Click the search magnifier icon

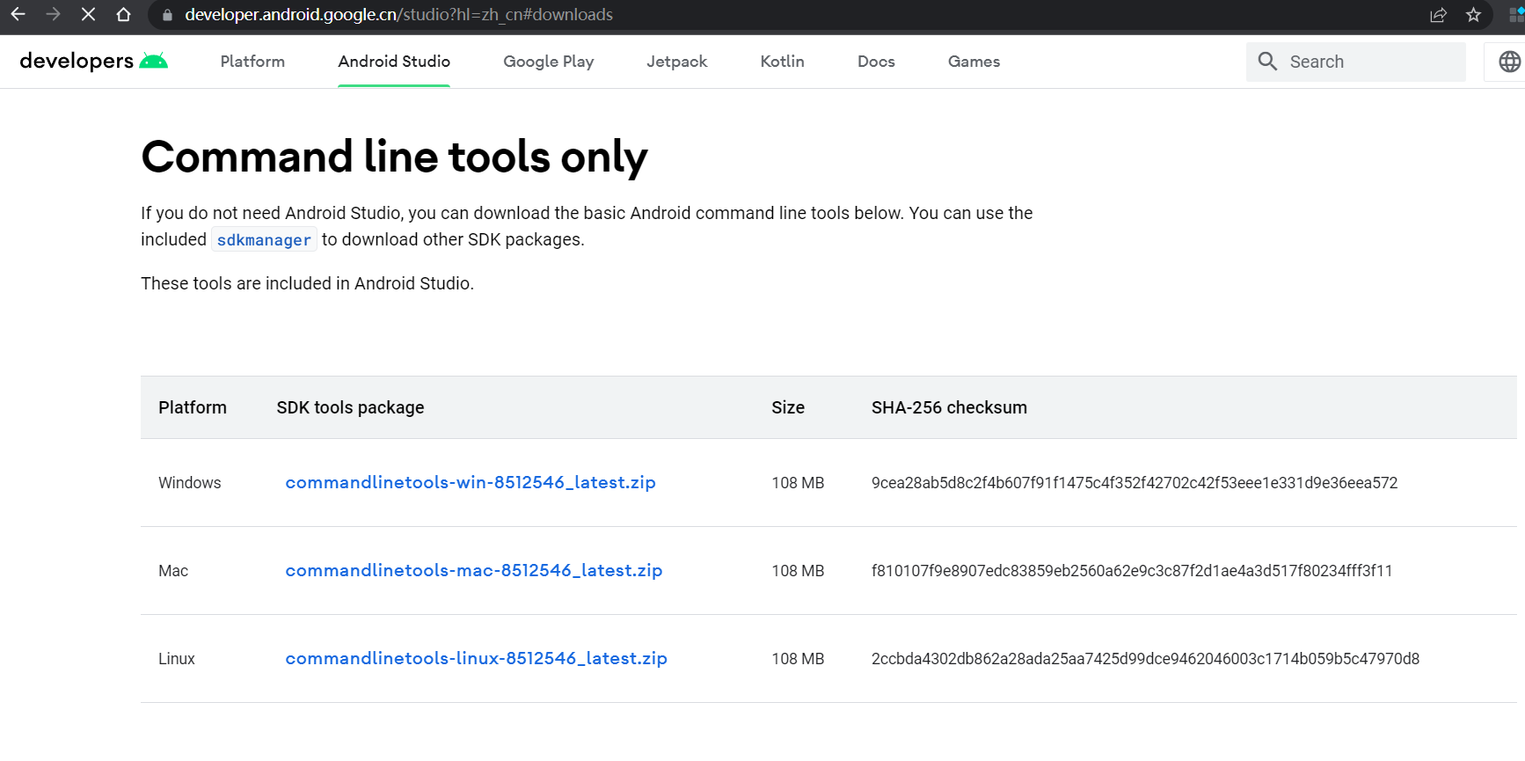click(x=1267, y=62)
